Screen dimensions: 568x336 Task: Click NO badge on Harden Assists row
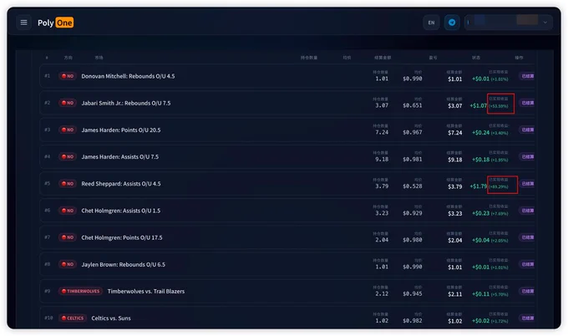pyautogui.click(x=68, y=156)
